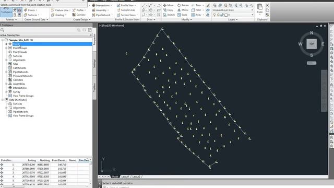Viewport: 334px width, 188px height.
Task: Select Sites in Prospector tree
Action: click(x=16, y=64)
